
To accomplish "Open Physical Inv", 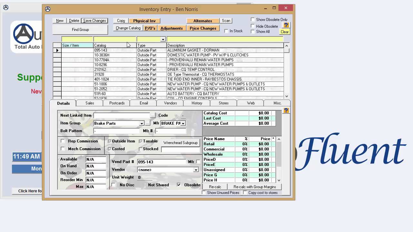I will click(x=144, y=21).
